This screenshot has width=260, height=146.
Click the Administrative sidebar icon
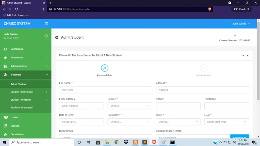[6, 66]
